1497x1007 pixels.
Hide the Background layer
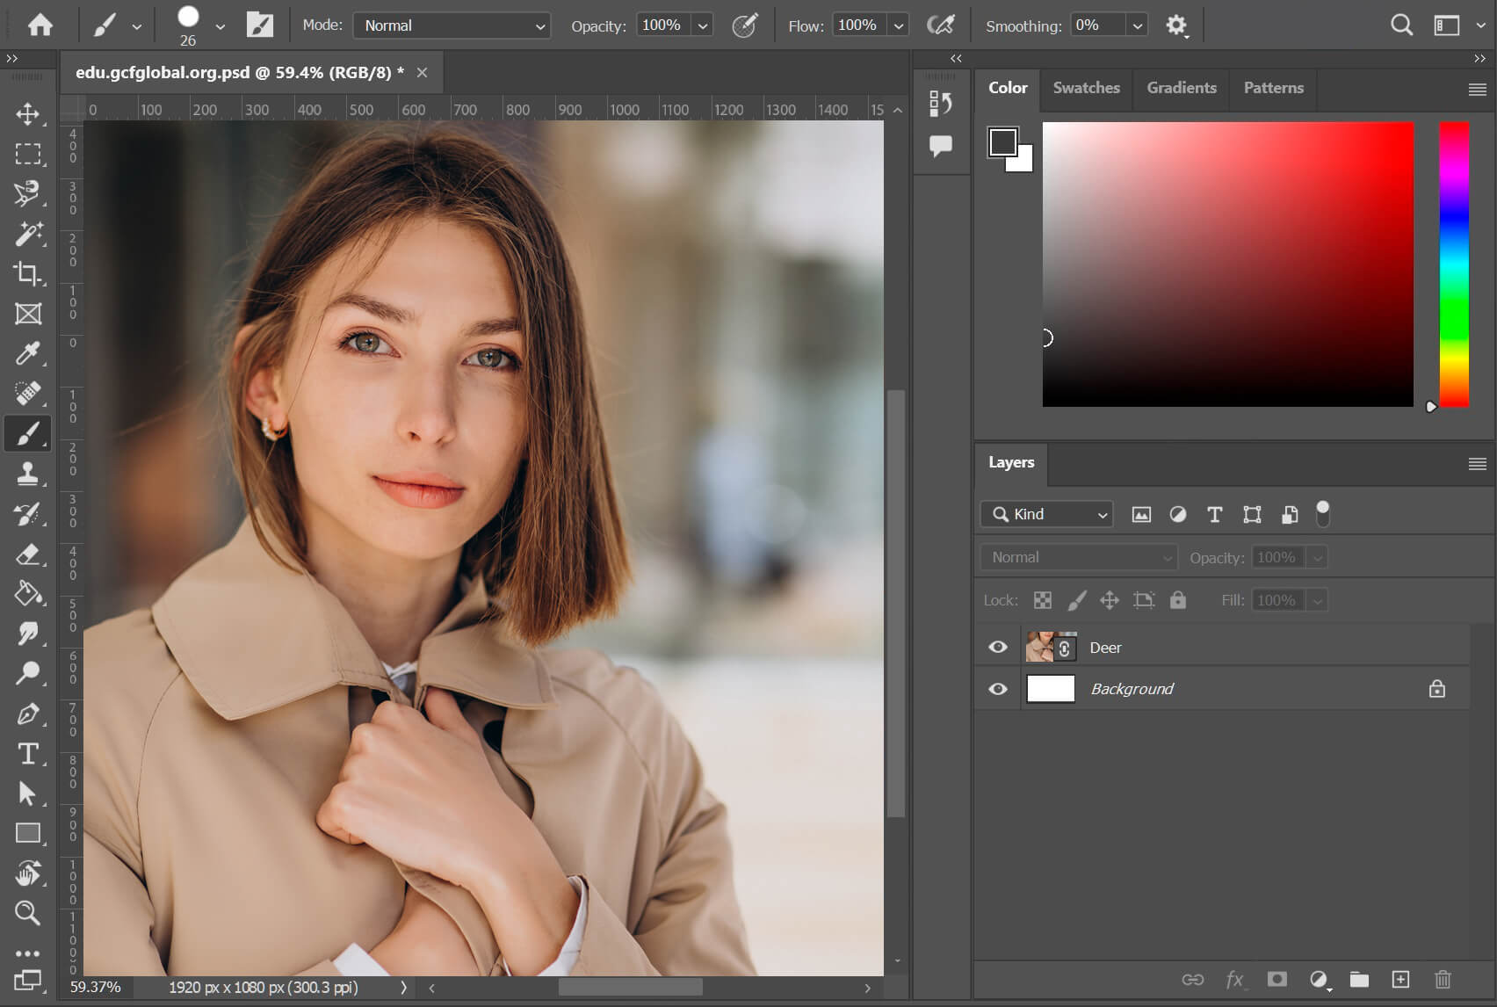pos(997,689)
